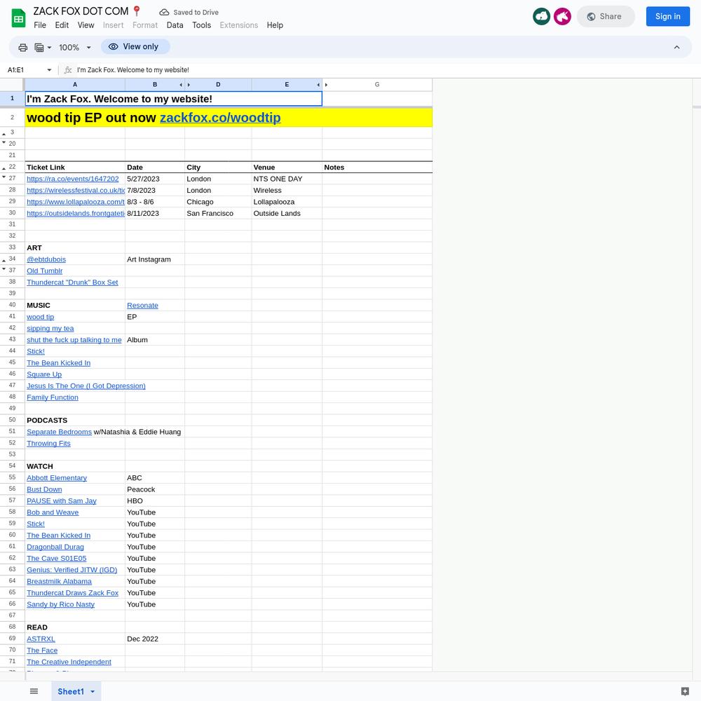Open the all sheets list icon

click(34, 691)
